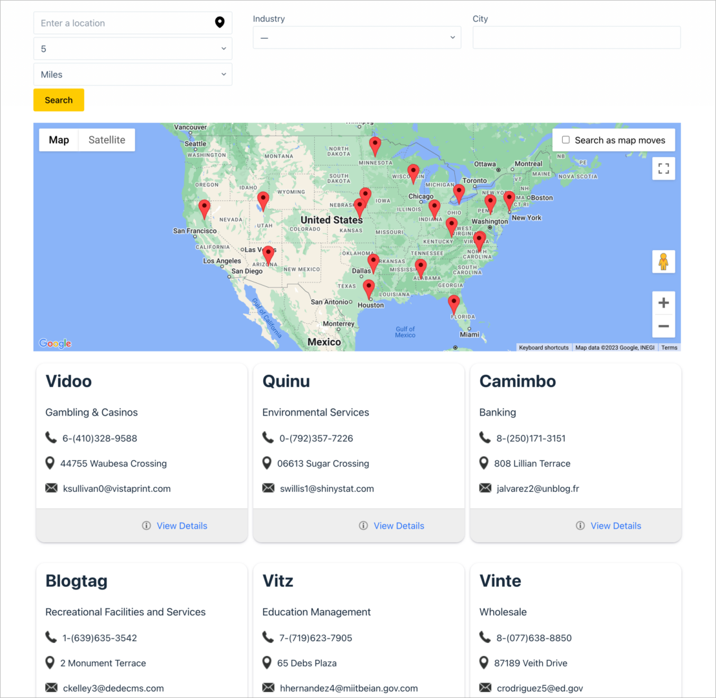Switch to Satellite map view
Screen dimensions: 716x698
pos(107,140)
